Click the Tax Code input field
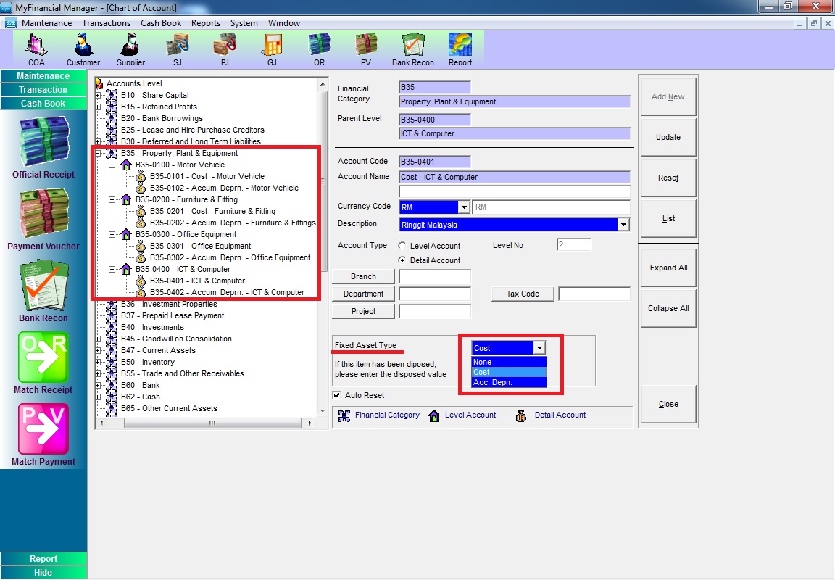The width and height of the screenshot is (835, 580). (594, 294)
